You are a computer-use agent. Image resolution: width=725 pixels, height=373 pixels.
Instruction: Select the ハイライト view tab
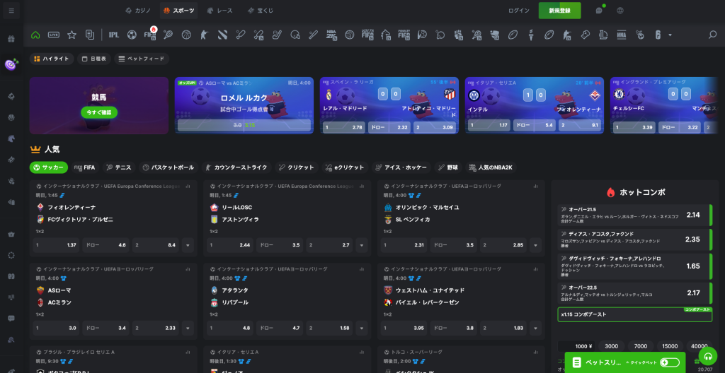click(x=52, y=59)
